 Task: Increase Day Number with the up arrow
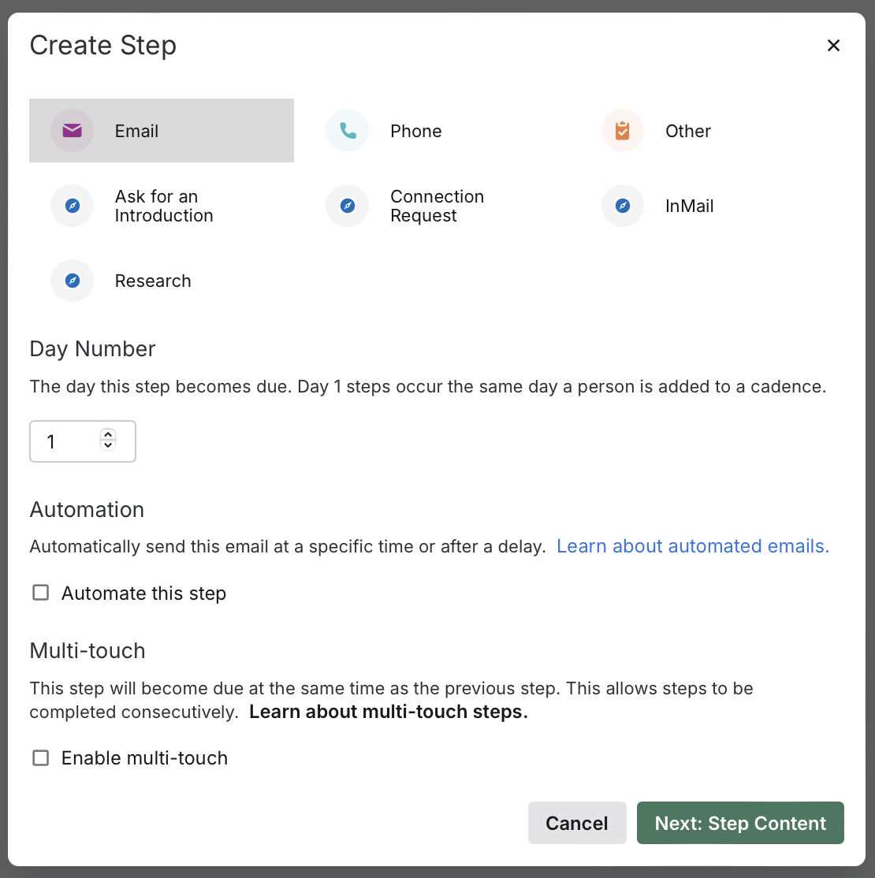[109, 434]
